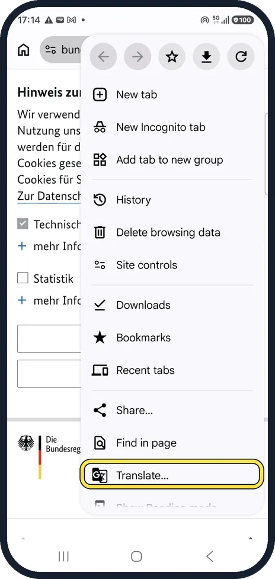Tap the Gmail notification icon in status bar
This screenshot has width=275, height=579.
[x=71, y=20]
